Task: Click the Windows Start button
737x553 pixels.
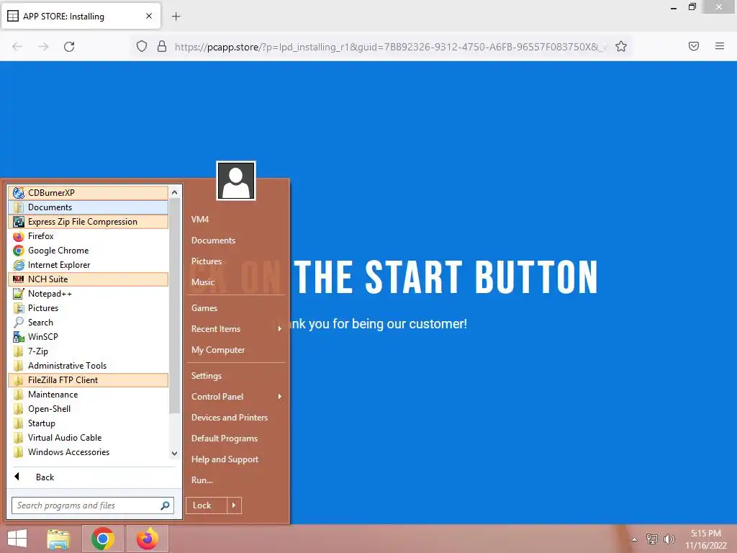Action: (17, 539)
